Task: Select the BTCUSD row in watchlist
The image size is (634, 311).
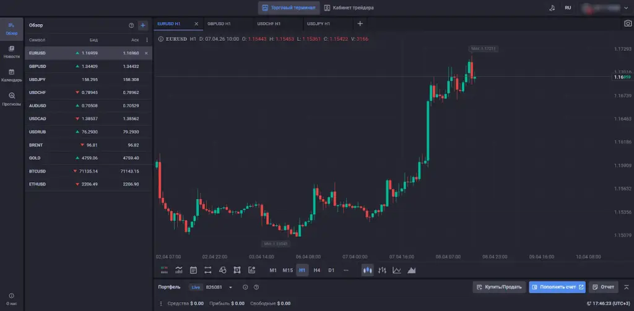Action: 88,171
